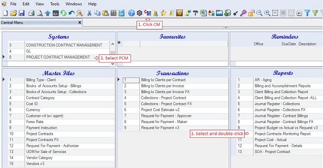Image resolution: width=323 pixels, height=168 pixels.
Task: Click the green Refresh arrows icon
Action: (x=63, y=13)
